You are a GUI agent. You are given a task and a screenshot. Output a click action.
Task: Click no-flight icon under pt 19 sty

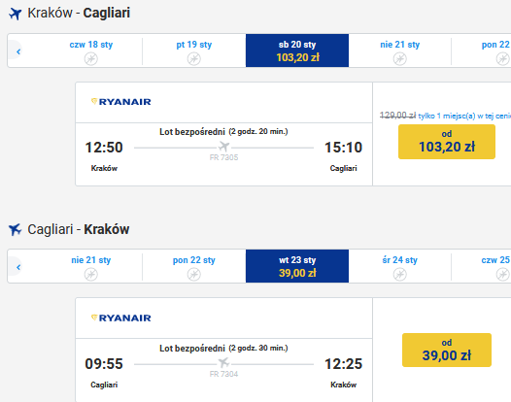coord(194,59)
